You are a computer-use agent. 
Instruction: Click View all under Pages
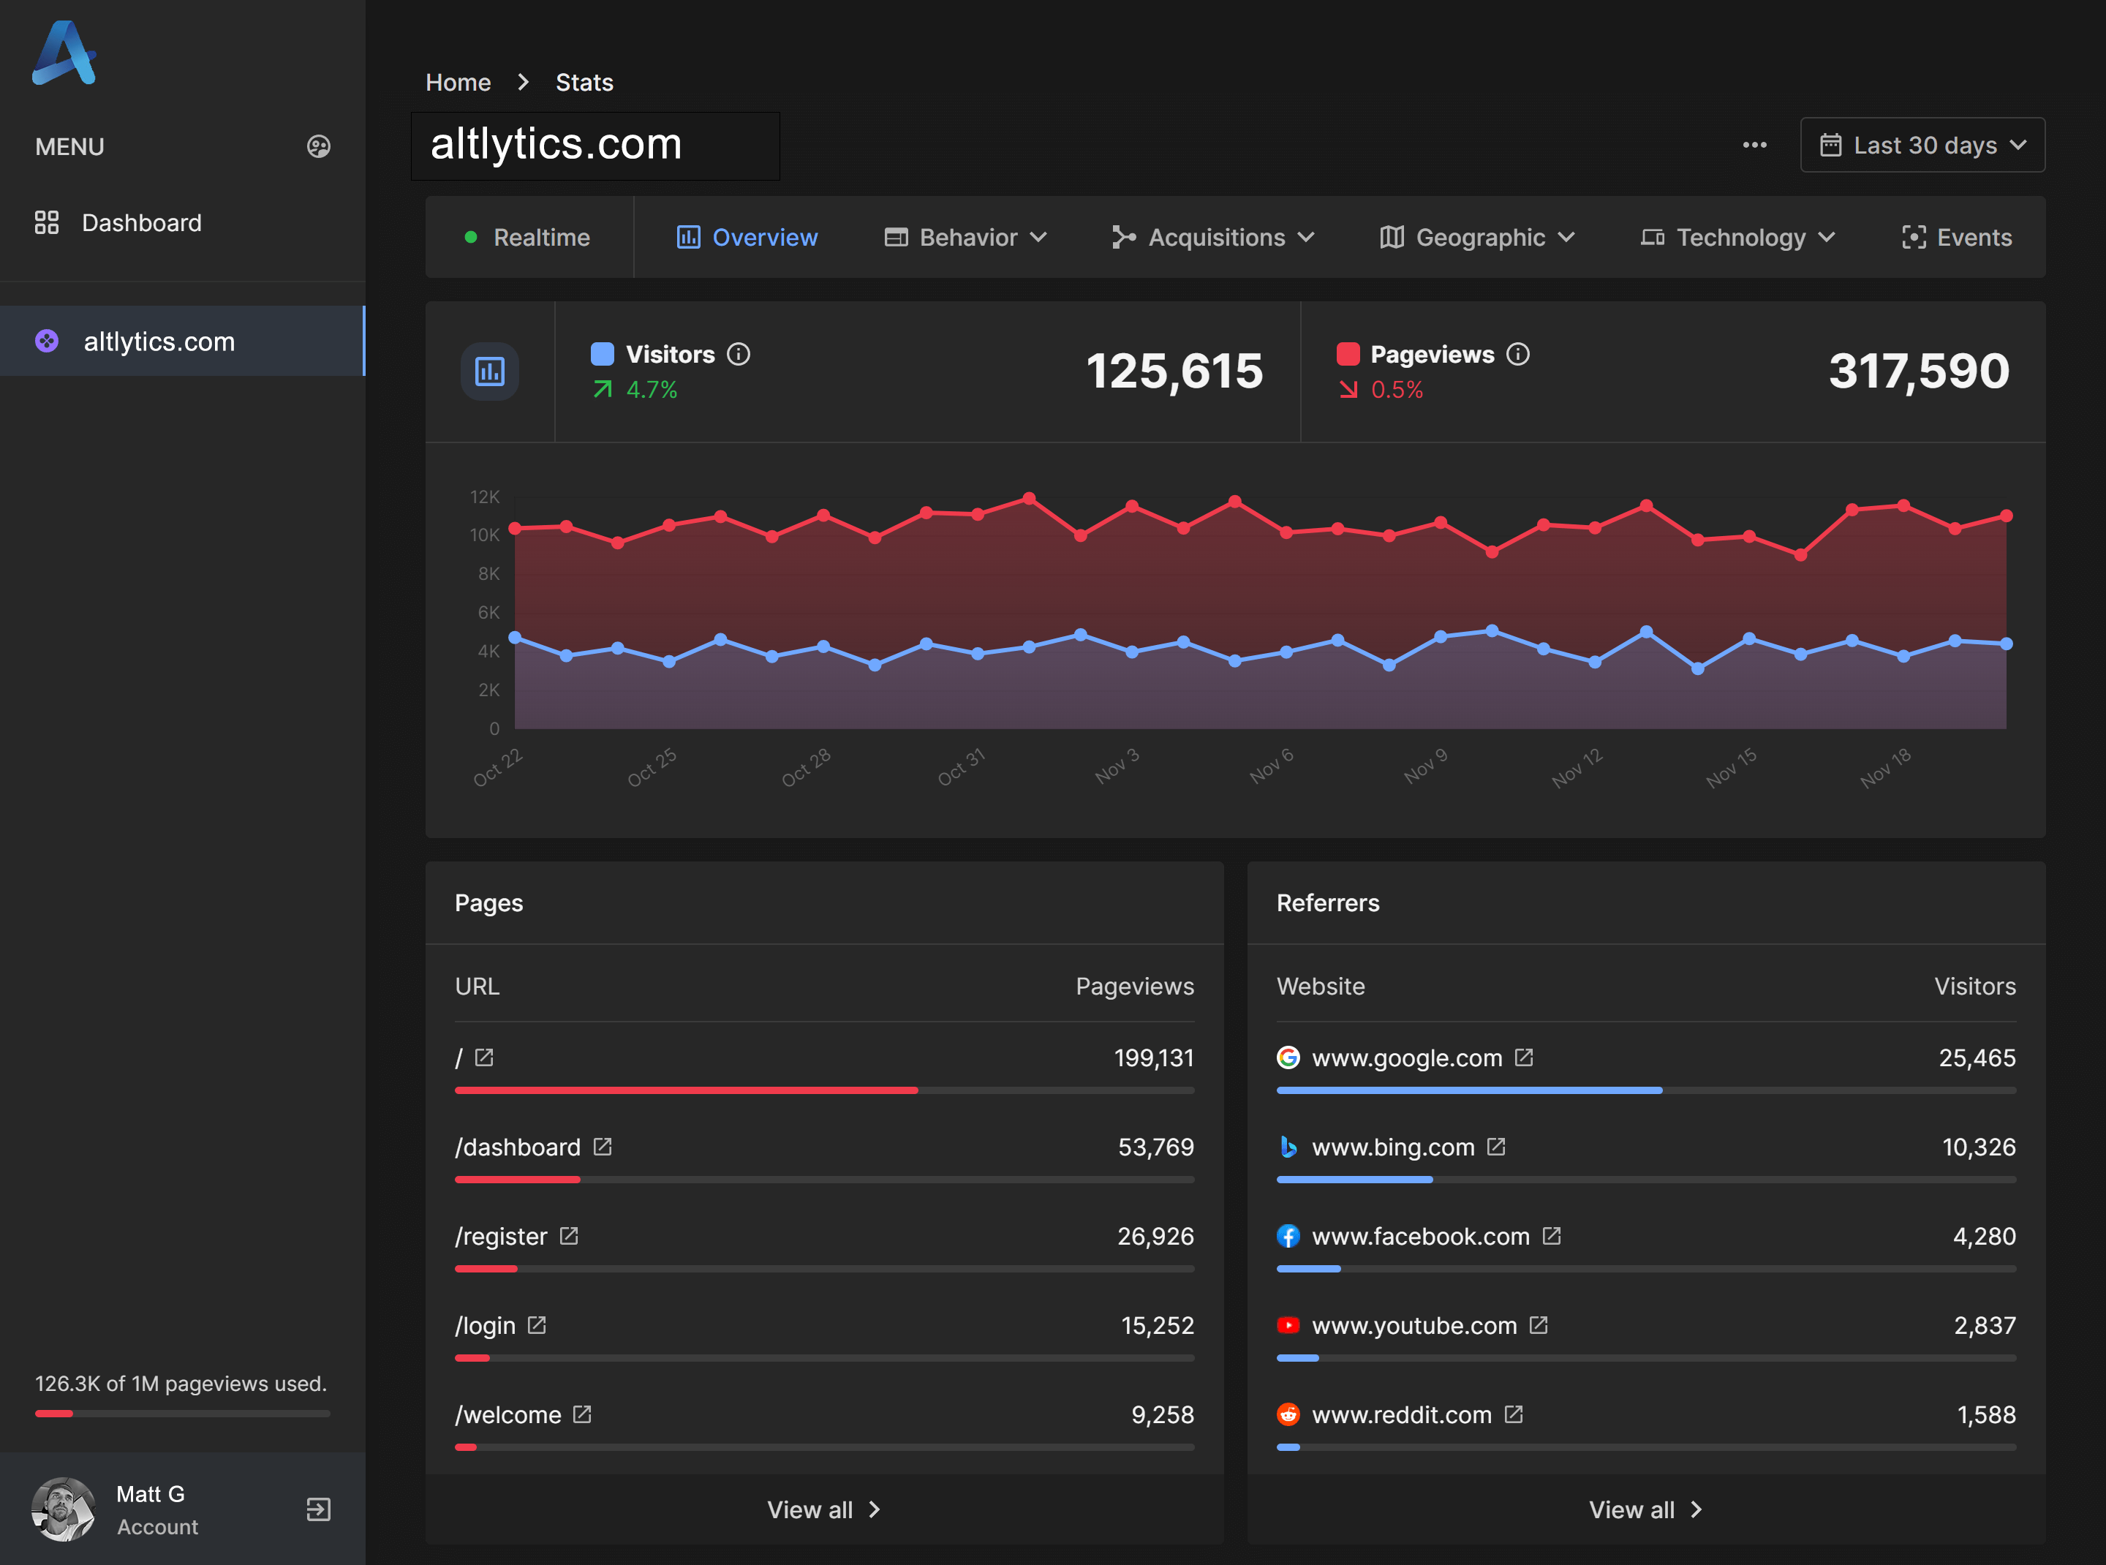[x=824, y=1510]
